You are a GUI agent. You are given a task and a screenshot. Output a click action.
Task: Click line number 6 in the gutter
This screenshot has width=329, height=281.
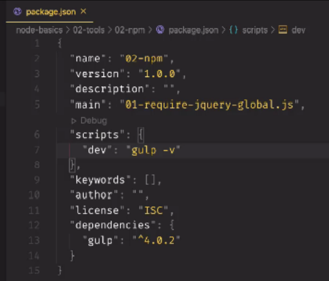(37, 134)
